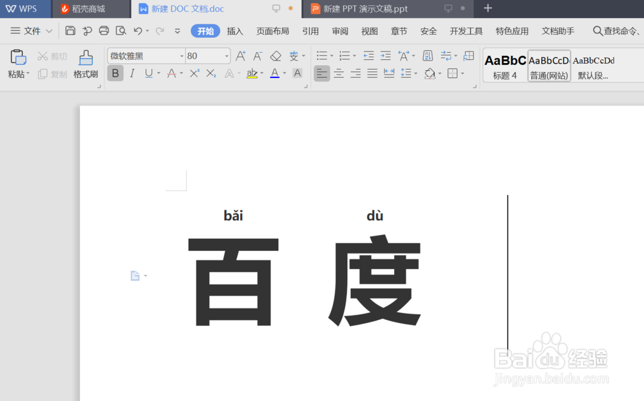Click the Increase Indent icon
644x401 pixels.
tap(386, 56)
